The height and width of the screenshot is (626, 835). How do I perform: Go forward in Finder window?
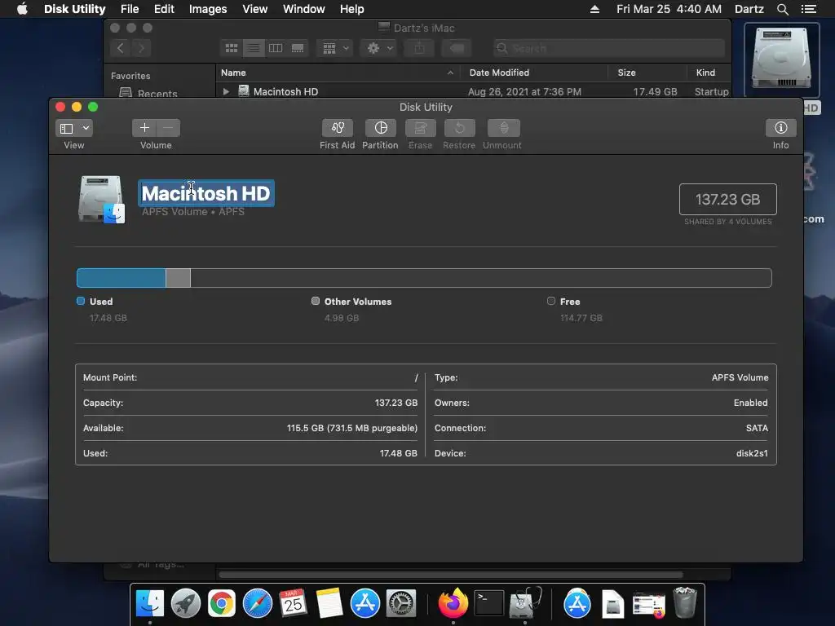pyautogui.click(x=141, y=48)
